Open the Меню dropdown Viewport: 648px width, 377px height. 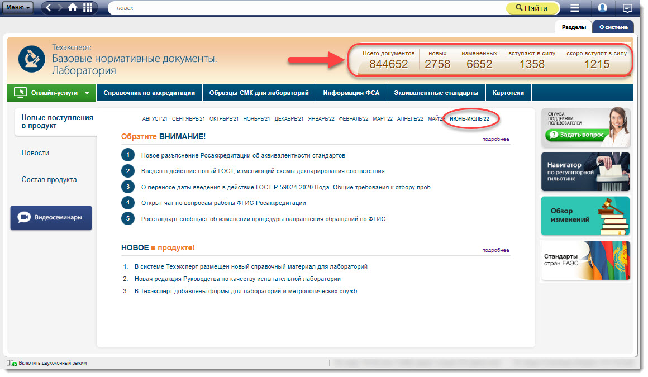click(18, 7)
